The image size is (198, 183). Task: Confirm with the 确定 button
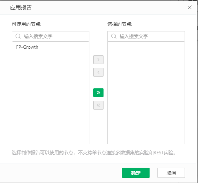coord(136,173)
